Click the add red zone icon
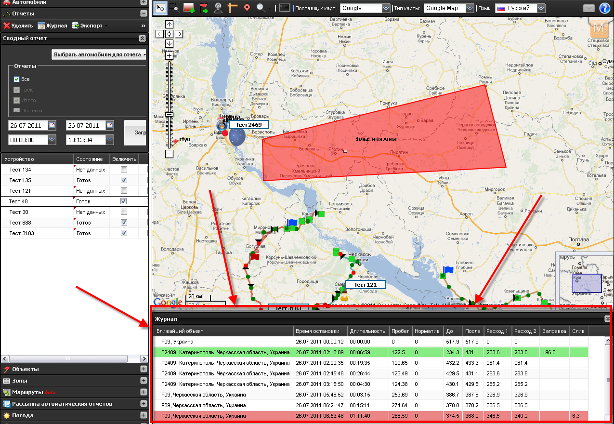The width and height of the screenshot is (614, 424). (189, 8)
